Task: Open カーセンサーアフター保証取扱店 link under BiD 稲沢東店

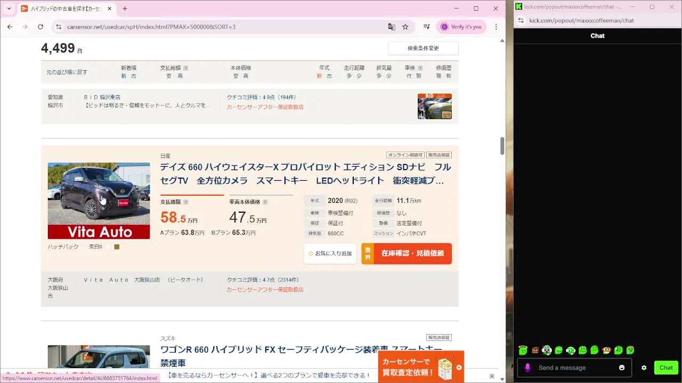Action: tap(265, 107)
